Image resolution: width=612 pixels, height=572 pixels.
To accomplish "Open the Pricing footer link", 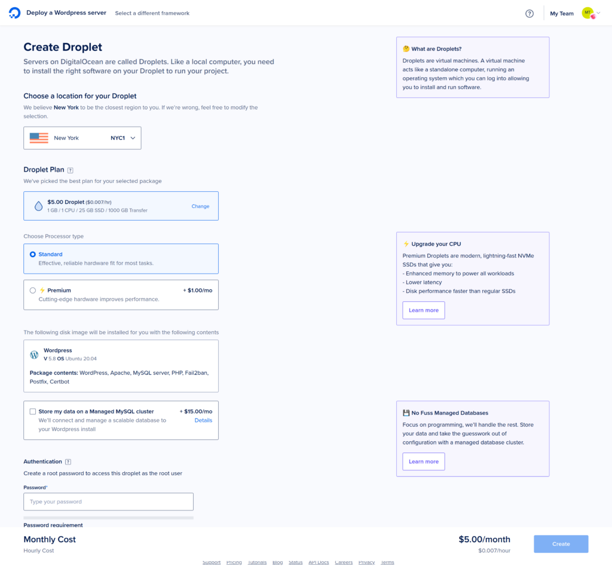I will [x=234, y=562].
